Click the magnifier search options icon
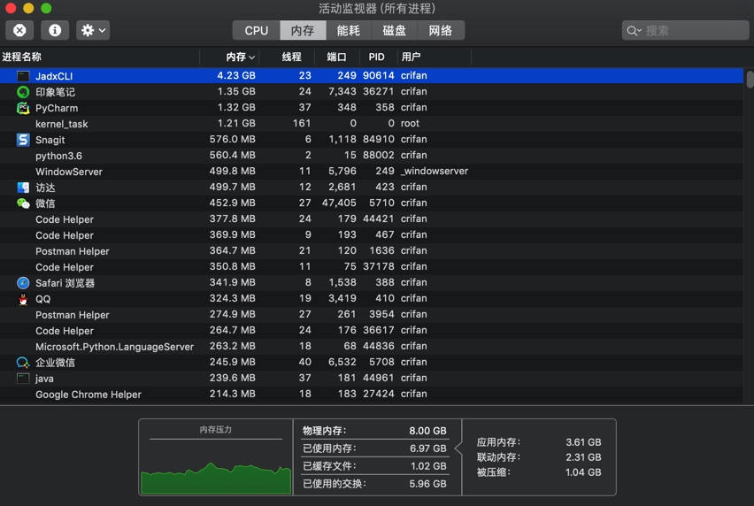This screenshot has height=506, width=754. (634, 31)
